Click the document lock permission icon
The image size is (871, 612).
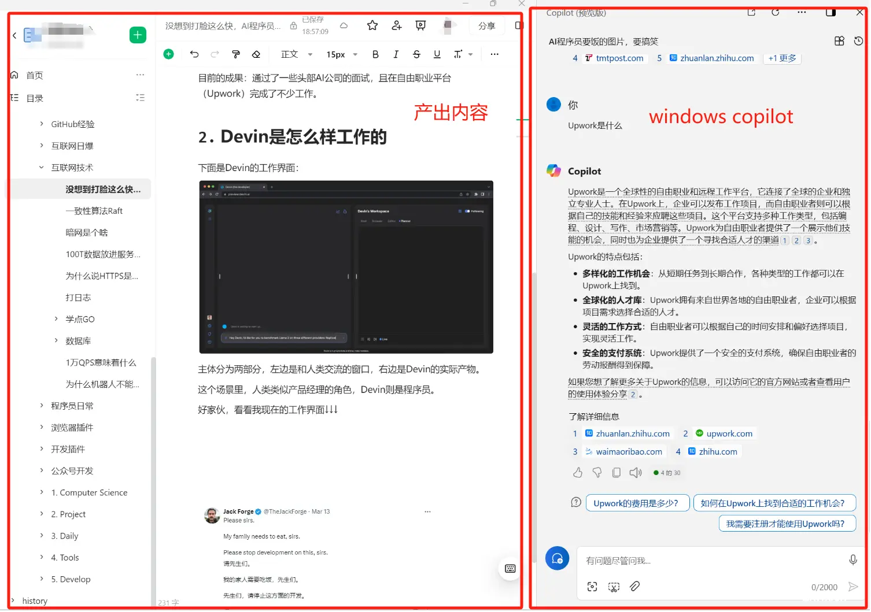click(293, 26)
